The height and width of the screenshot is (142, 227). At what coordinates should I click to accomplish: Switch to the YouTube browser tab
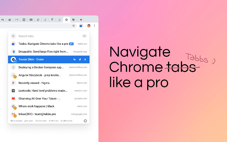click(x=31, y=20)
